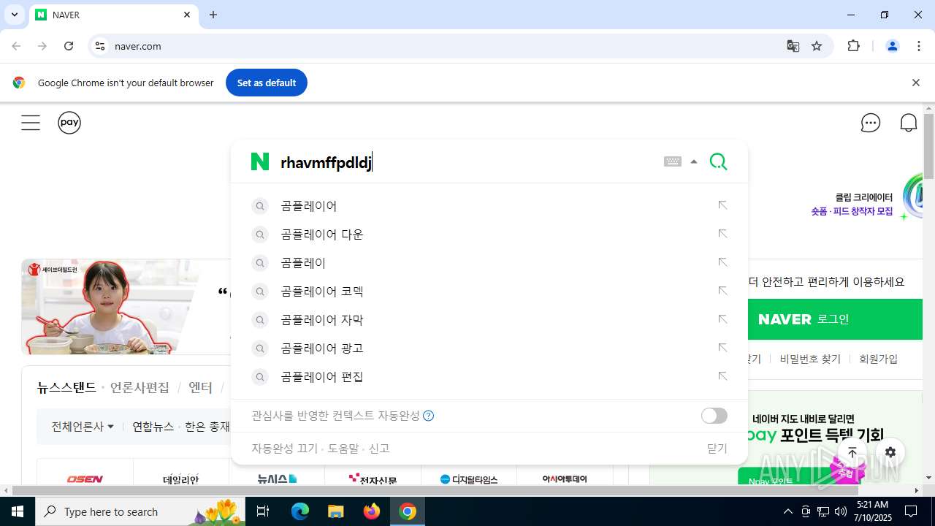The width and height of the screenshot is (935, 526).
Task: Open the Chrome three-dot menu
Action: pos(919,46)
